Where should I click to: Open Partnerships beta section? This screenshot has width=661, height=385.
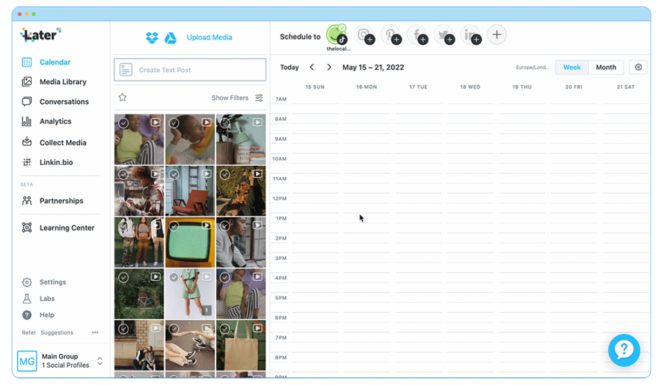tap(52, 200)
